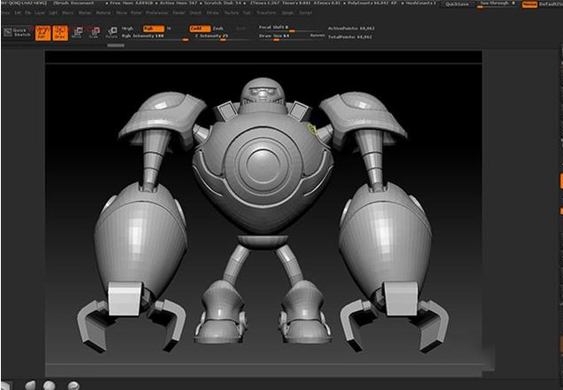Viewport: 563px width, 390px height.
Task: Toggle the Dynamic brush size option
Action: [317, 35]
